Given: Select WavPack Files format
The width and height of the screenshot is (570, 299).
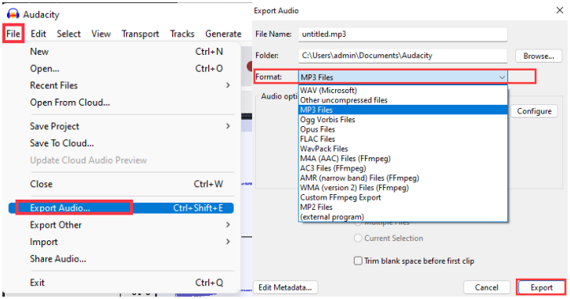Looking at the screenshot, I should pyautogui.click(x=402, y=149).
